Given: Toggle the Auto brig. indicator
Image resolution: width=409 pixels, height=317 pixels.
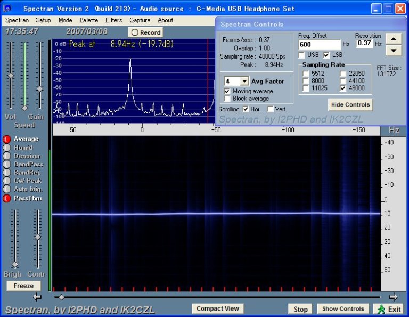Looking at the screenshot, I should (7, 189).
